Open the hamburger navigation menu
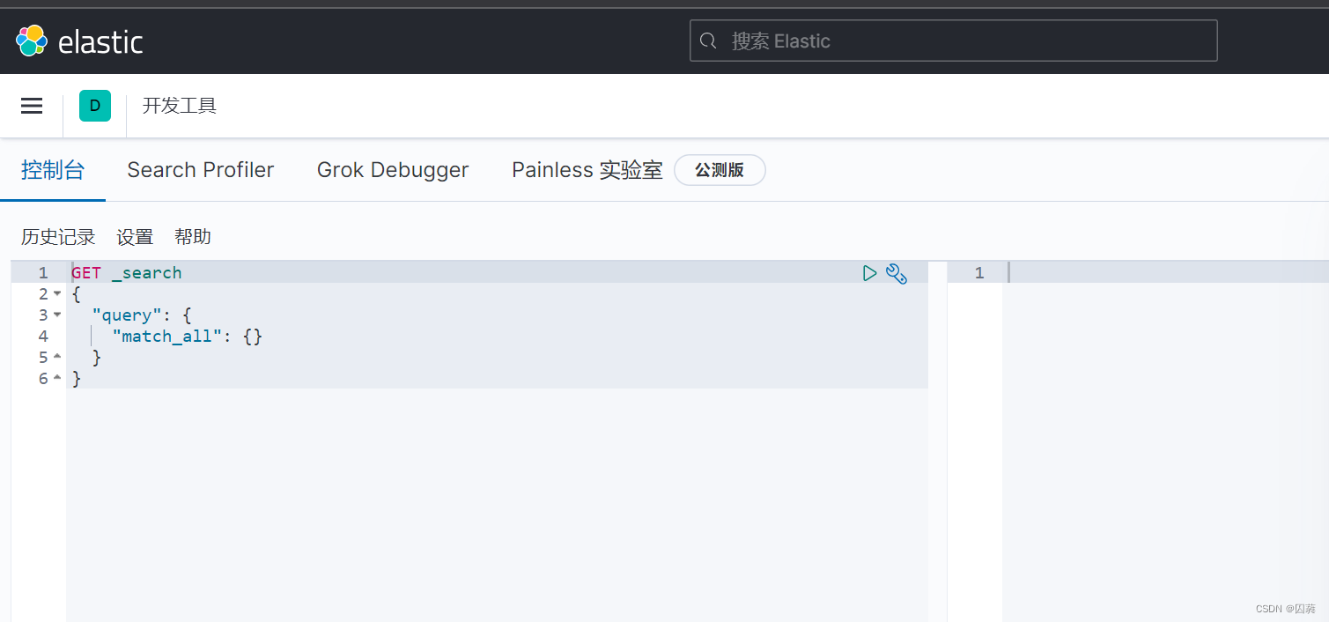 [x=32, y=106]
